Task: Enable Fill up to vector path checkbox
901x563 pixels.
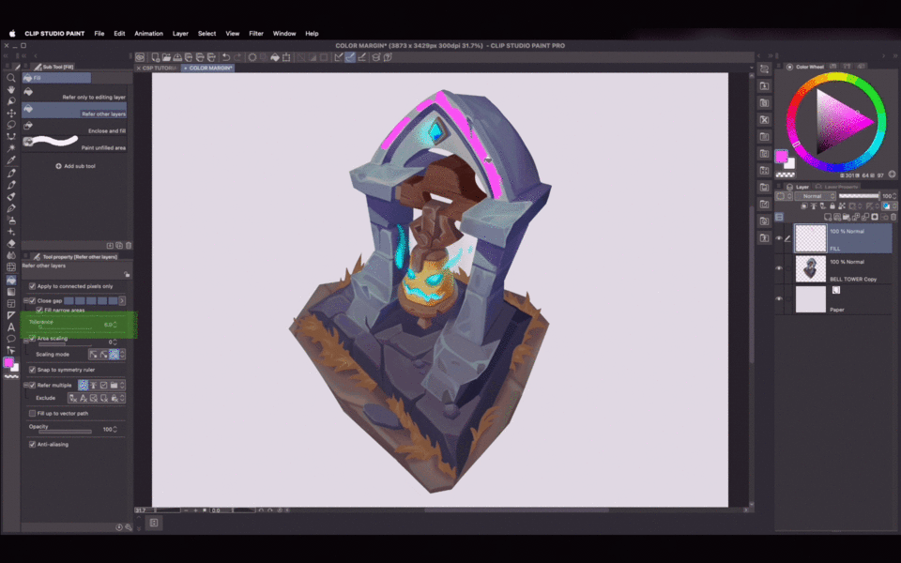Action: [32, 414]
